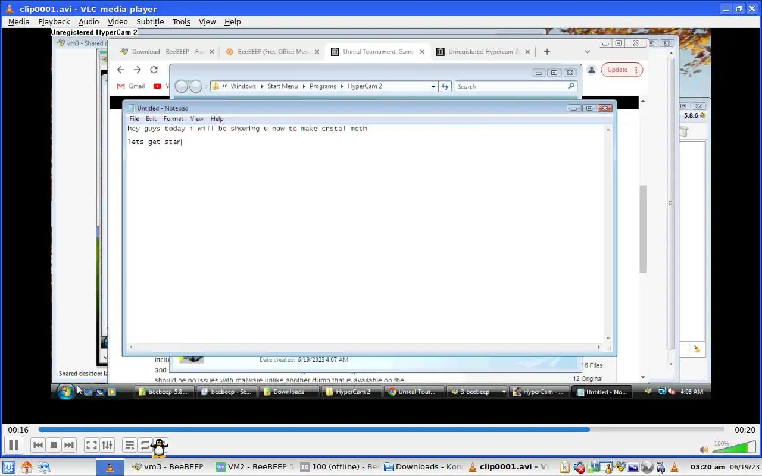
Task: Open the Video menu
Action: [117, 21]
